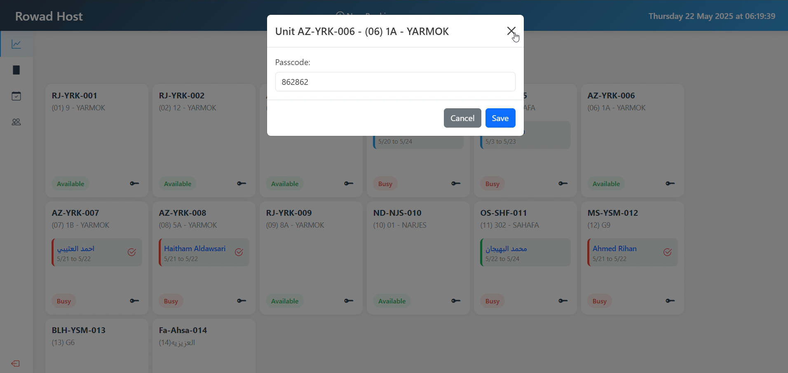Click check-circle icon on احمد العتيبي booking
Viewport: 788px width, 373px height.
(x=132, y=252)
